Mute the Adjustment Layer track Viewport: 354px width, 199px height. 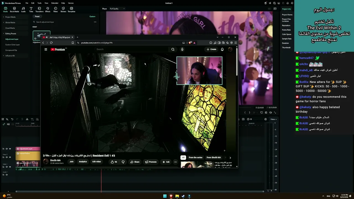click(x=7, y=149)
